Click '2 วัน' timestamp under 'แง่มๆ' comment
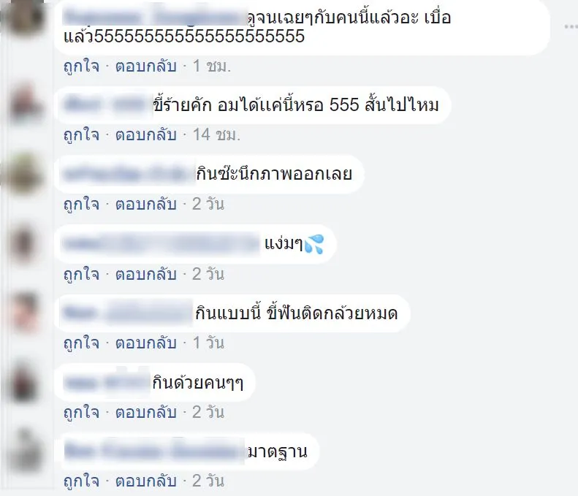The width and height of the screenshot is (578, 496). tap(208, 274)
